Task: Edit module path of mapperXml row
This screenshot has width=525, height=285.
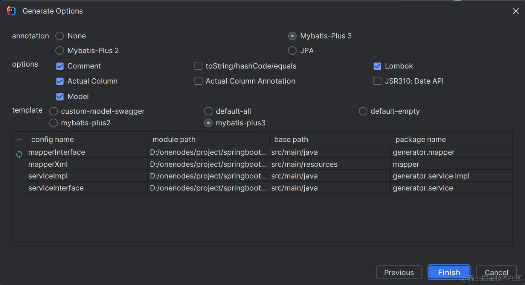Action: 209,164
